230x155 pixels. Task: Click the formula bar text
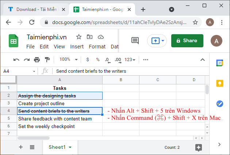click(91, 71)
